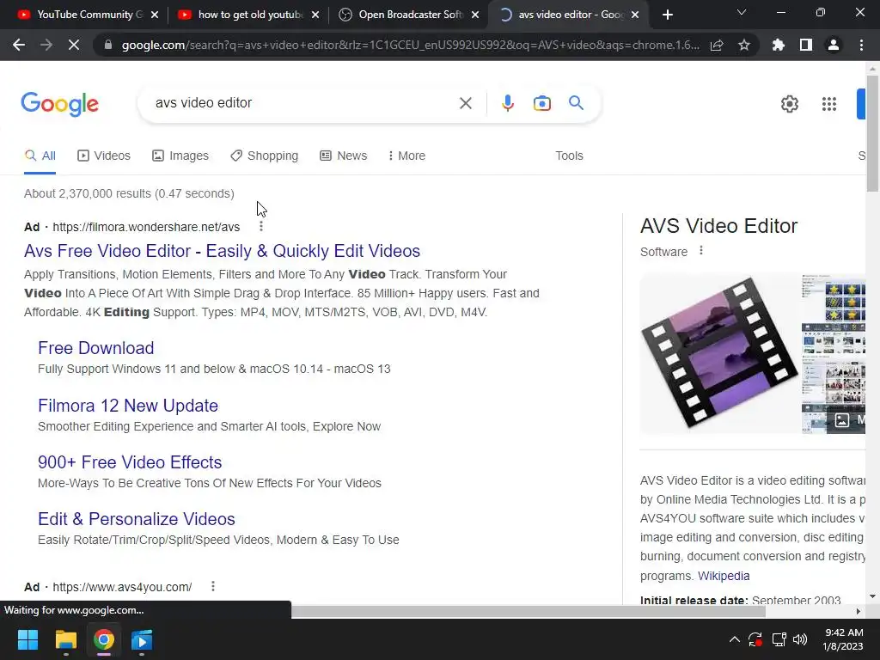
Task: Open the Windows Start menu
Action: [27, 639]
